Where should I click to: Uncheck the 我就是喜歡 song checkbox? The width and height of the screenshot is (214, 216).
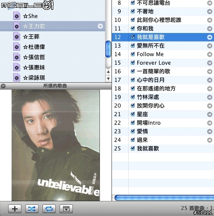point(133,37)
